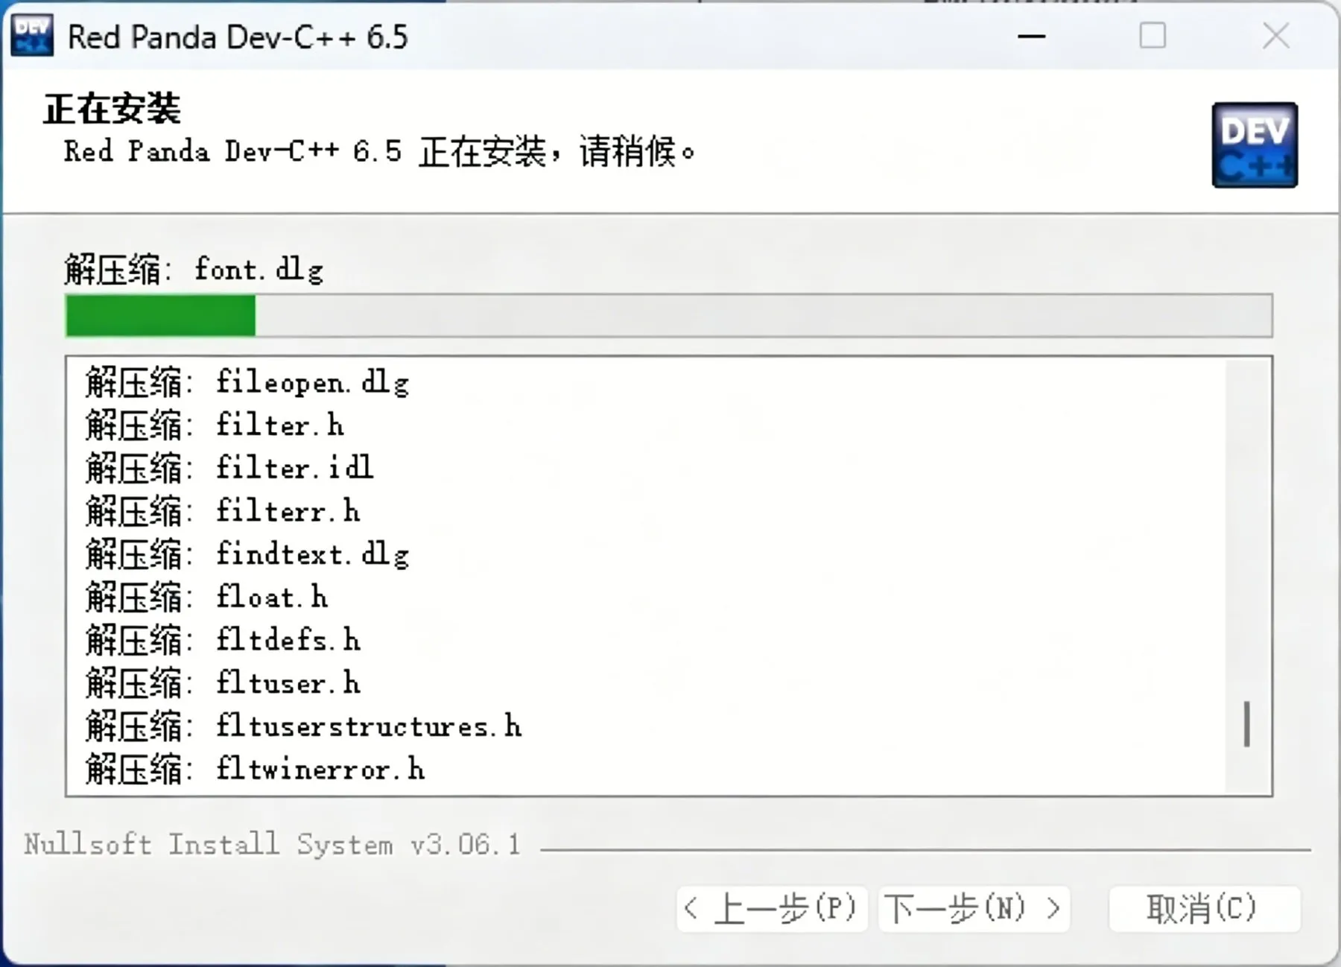Click the 'Red Panda Dev-C++ 6.5' window title

(238, 37)
